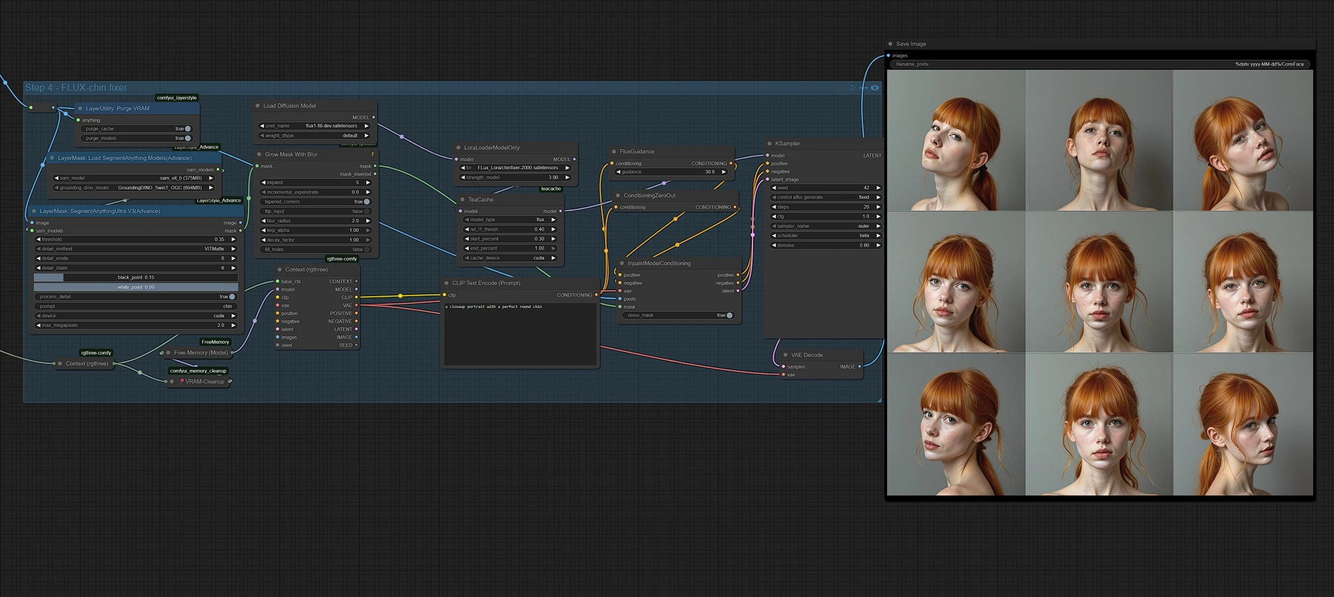Screen dimensions: 1334x597
Task: Collapse the Load Diffusion Model node dot
Action: (257, 106)
